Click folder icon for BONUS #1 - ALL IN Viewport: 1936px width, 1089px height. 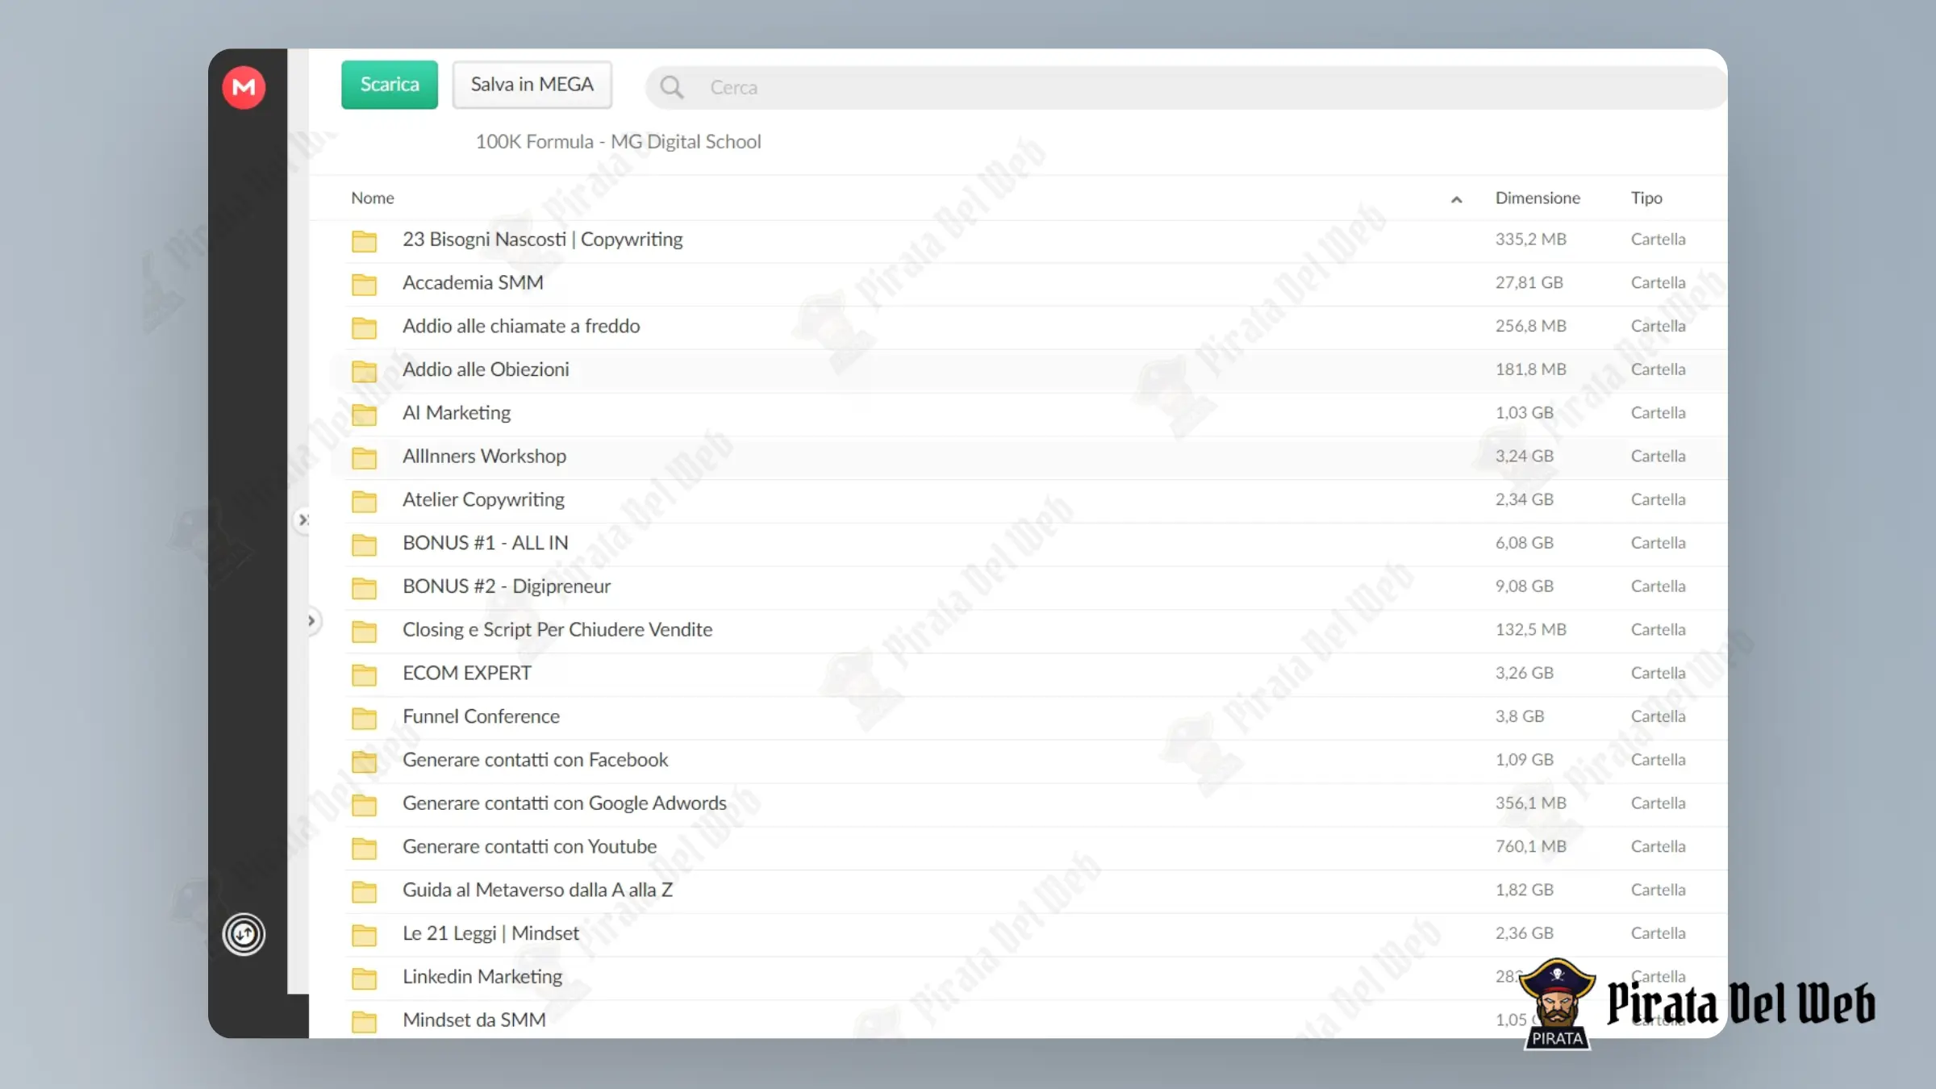coord(364,544)
